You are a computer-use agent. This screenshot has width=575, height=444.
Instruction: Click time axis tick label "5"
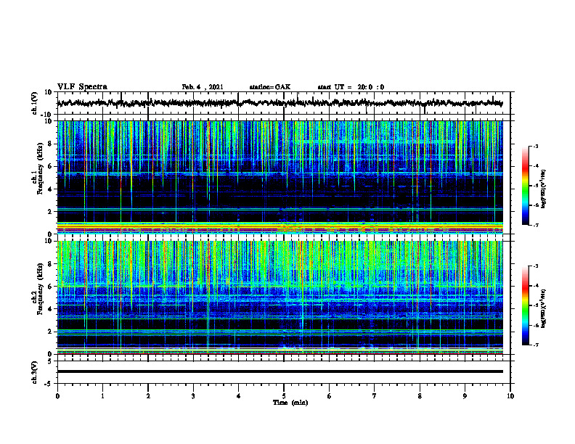(x=284, y=396)
